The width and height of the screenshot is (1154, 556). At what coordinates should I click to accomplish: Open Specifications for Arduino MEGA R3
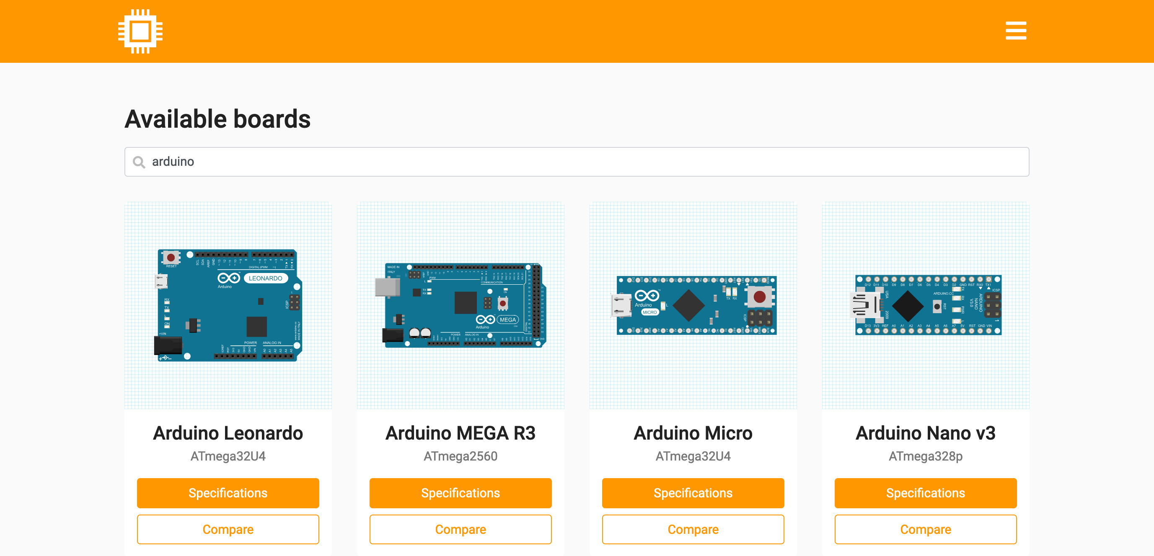(x=461, y=493)
